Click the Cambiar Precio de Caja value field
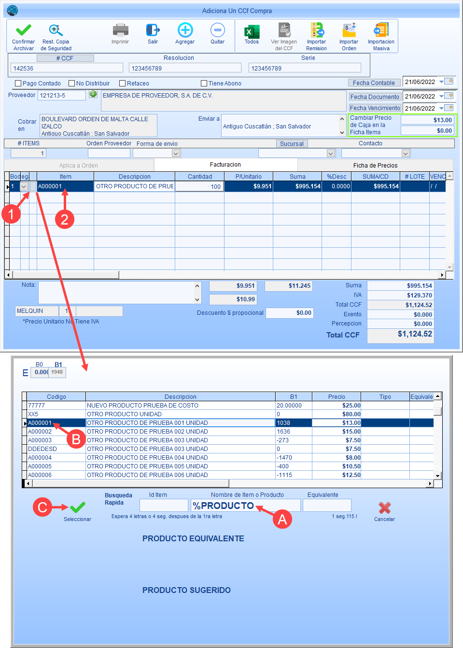This screenshot has height=648, width=463. pos(427,120)
